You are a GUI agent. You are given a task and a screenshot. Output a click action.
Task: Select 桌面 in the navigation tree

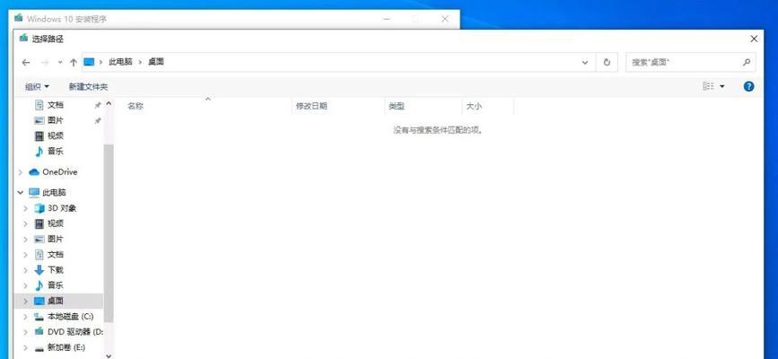point(56,301)
